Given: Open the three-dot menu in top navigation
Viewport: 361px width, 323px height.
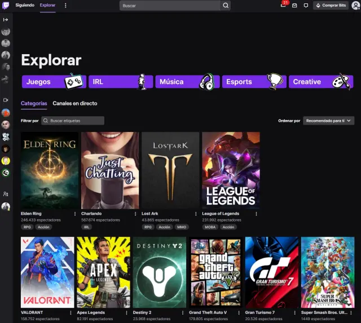Looking at the screenshot, I should (65, 5).
